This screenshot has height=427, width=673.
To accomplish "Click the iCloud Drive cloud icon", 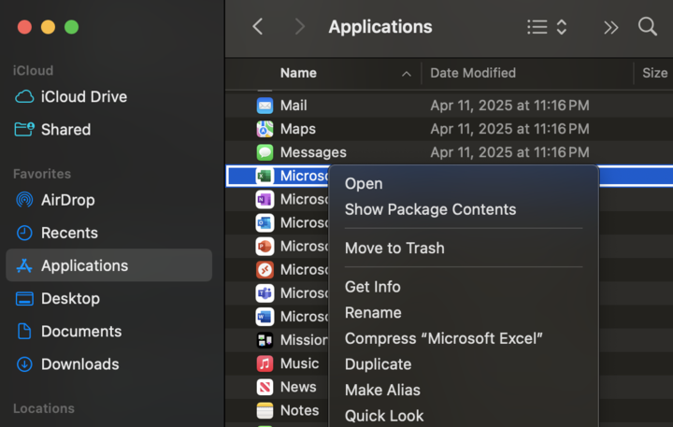I will click(x=24, y=96).
